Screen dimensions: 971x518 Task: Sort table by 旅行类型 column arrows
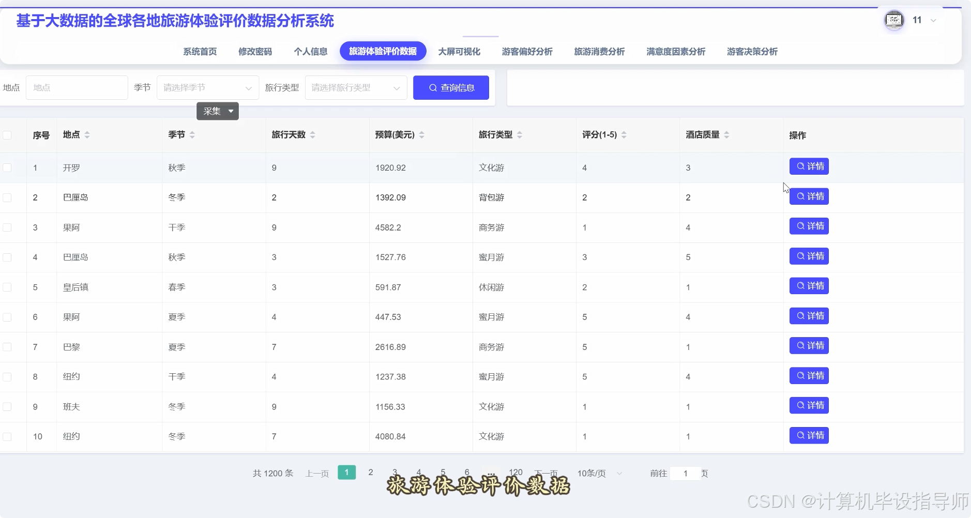(x=520, y=135)
